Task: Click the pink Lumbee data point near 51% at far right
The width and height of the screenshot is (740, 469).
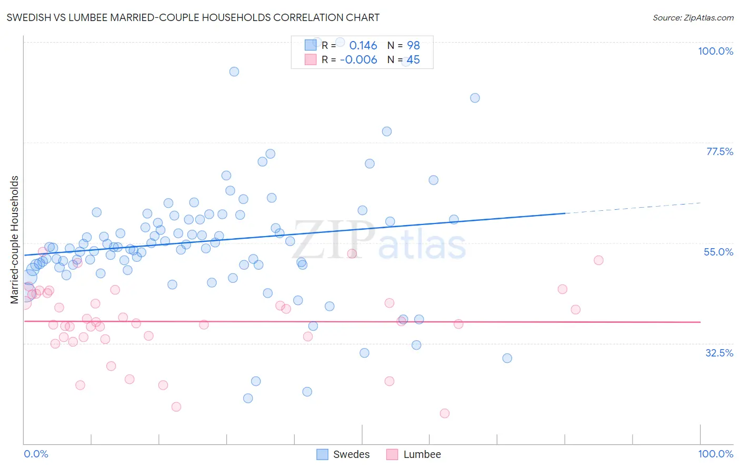Action: [598, 260]
